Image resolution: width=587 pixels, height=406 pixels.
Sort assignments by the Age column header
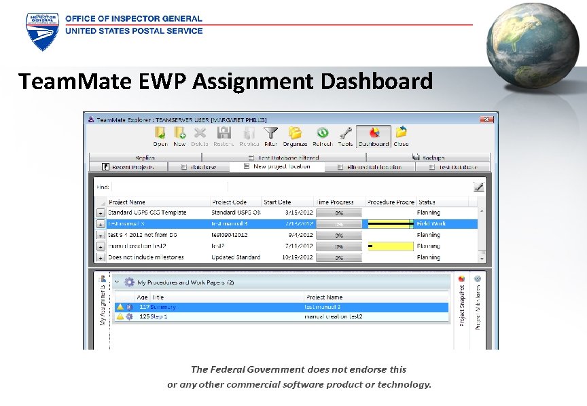pos(142,297)
